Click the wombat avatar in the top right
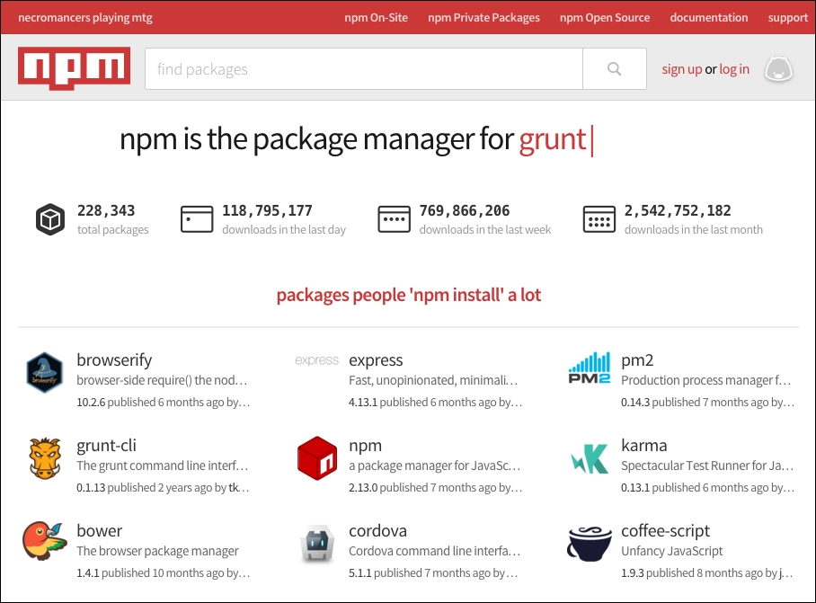This screenshot has height=603, width=816. click(x=778, y=68)
